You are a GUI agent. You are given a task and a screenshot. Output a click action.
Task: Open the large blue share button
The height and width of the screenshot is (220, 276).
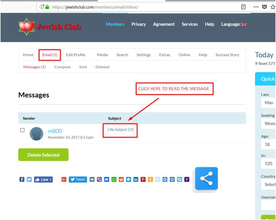point(206,179)
